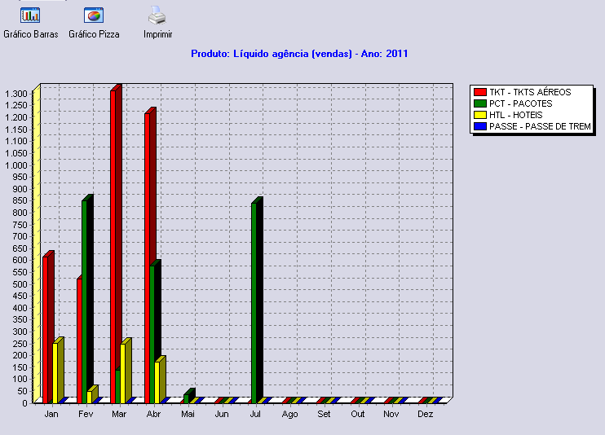Viewport: 605px width, 435px height.
Task: Click the small green PCT bar for Mai
Action: click(187, 399)
